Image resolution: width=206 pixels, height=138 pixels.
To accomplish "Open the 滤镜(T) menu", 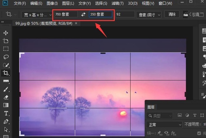I will pos(118,3).
